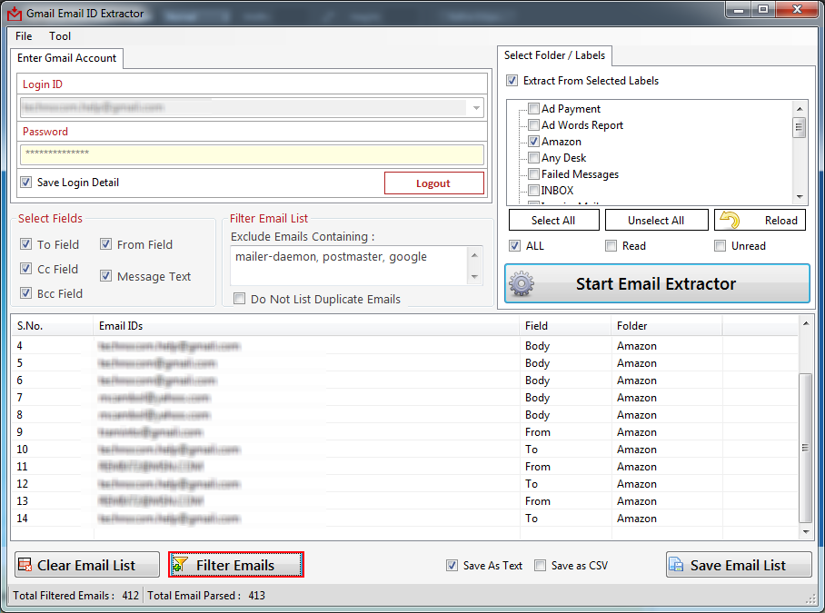Click the Exclude Emails Containing text box
This screenshot has height=613, width=825.
tap(349, 265)
